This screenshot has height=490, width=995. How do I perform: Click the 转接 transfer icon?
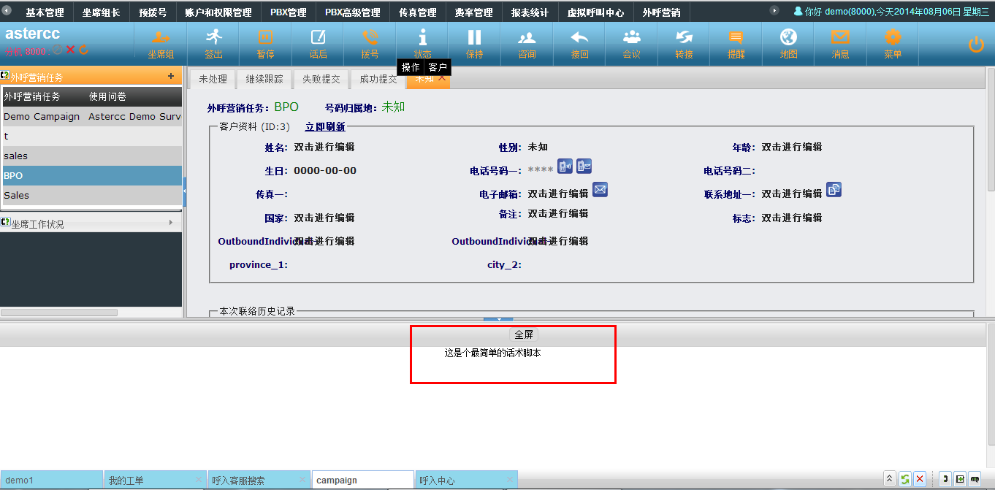[x=684, y=38]
